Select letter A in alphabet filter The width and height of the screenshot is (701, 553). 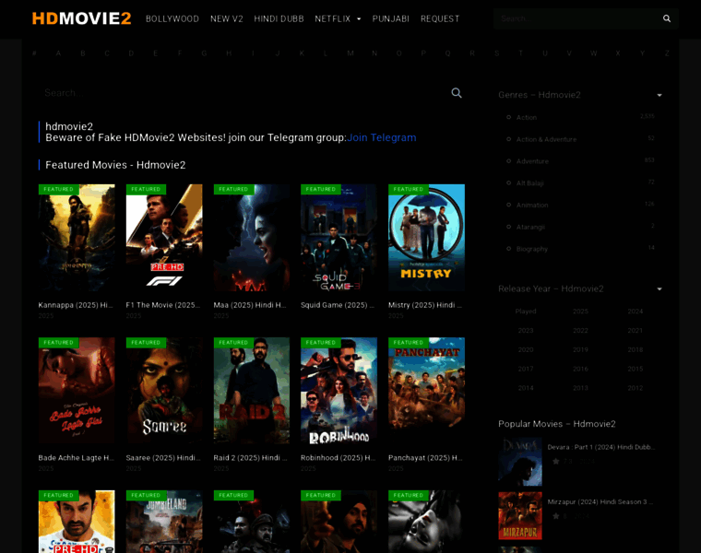click(x=58, y=53)
